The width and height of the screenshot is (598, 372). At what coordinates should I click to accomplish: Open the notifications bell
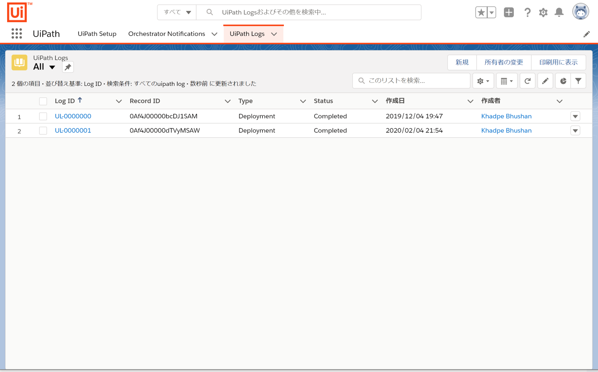tap(559, 12)
